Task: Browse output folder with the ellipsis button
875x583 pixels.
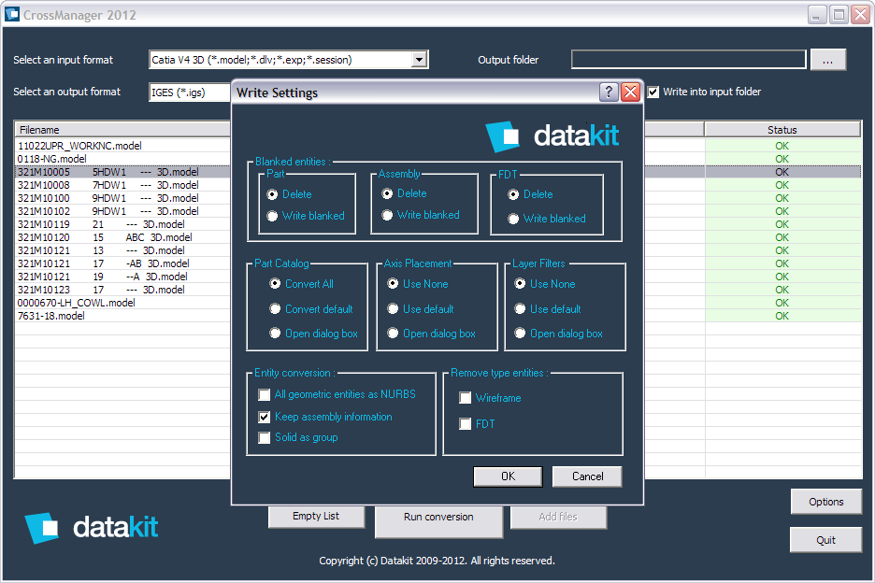Action: tap(827, 60)
